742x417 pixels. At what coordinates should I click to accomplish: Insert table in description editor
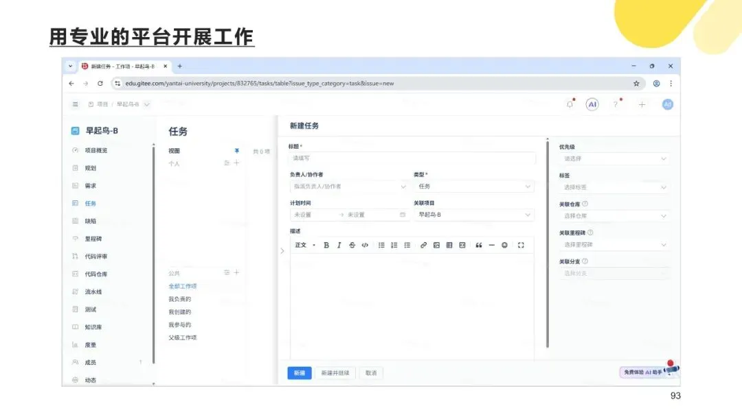(449, 245)
